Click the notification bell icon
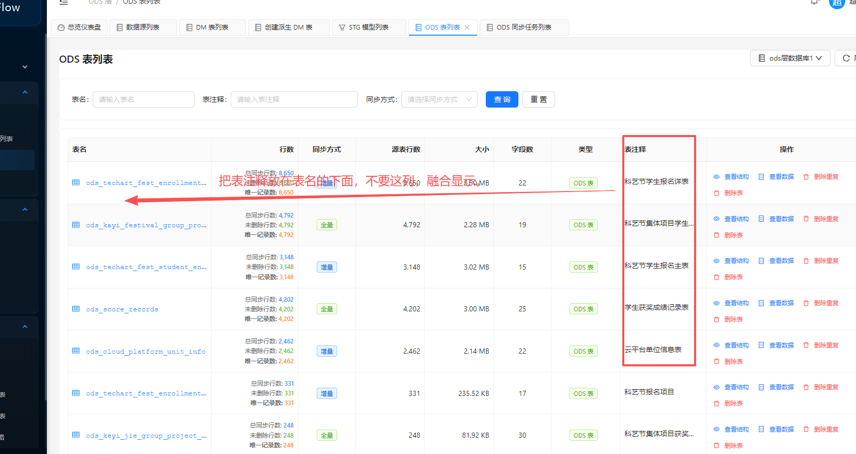This screenshot has height=454, width=856. pos(814,2)
